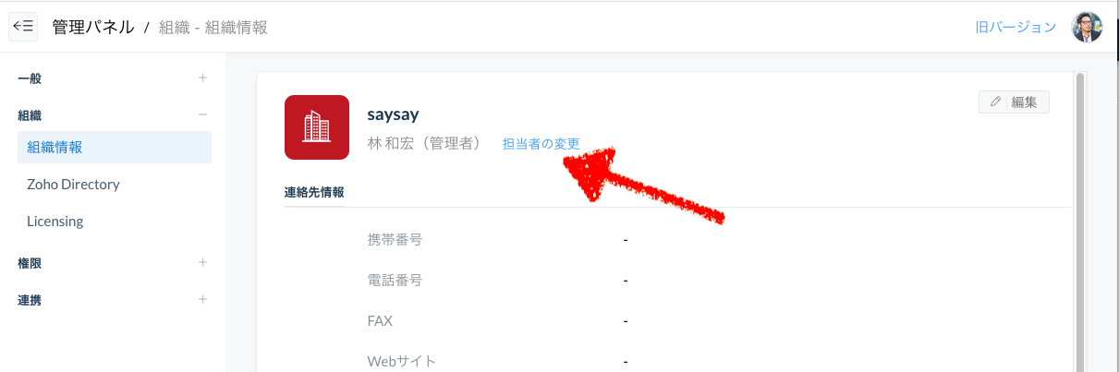Screen dimensions: 1119x372
Task: Click the 権限 section label
Action: [30, 263]
